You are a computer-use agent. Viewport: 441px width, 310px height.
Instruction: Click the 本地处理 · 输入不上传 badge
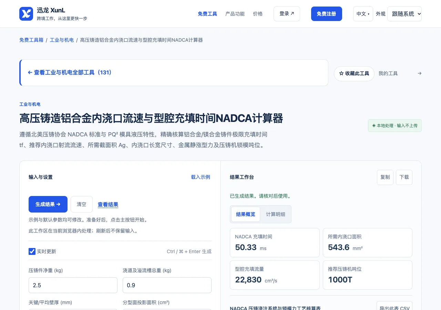pyautogui.click(x=395, y=126)
